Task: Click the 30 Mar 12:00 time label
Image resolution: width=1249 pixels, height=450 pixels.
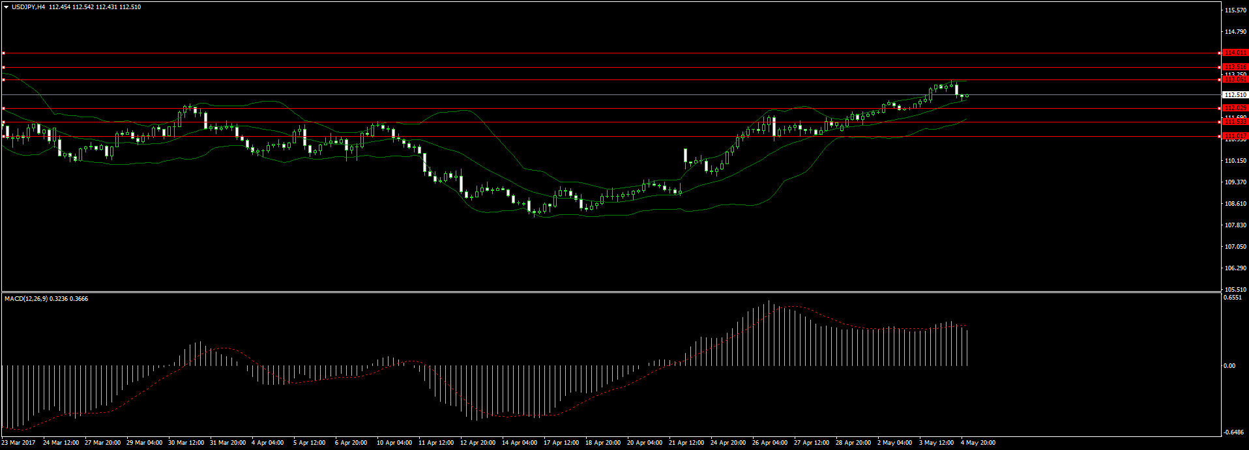Action: click(x=186, y=443)
